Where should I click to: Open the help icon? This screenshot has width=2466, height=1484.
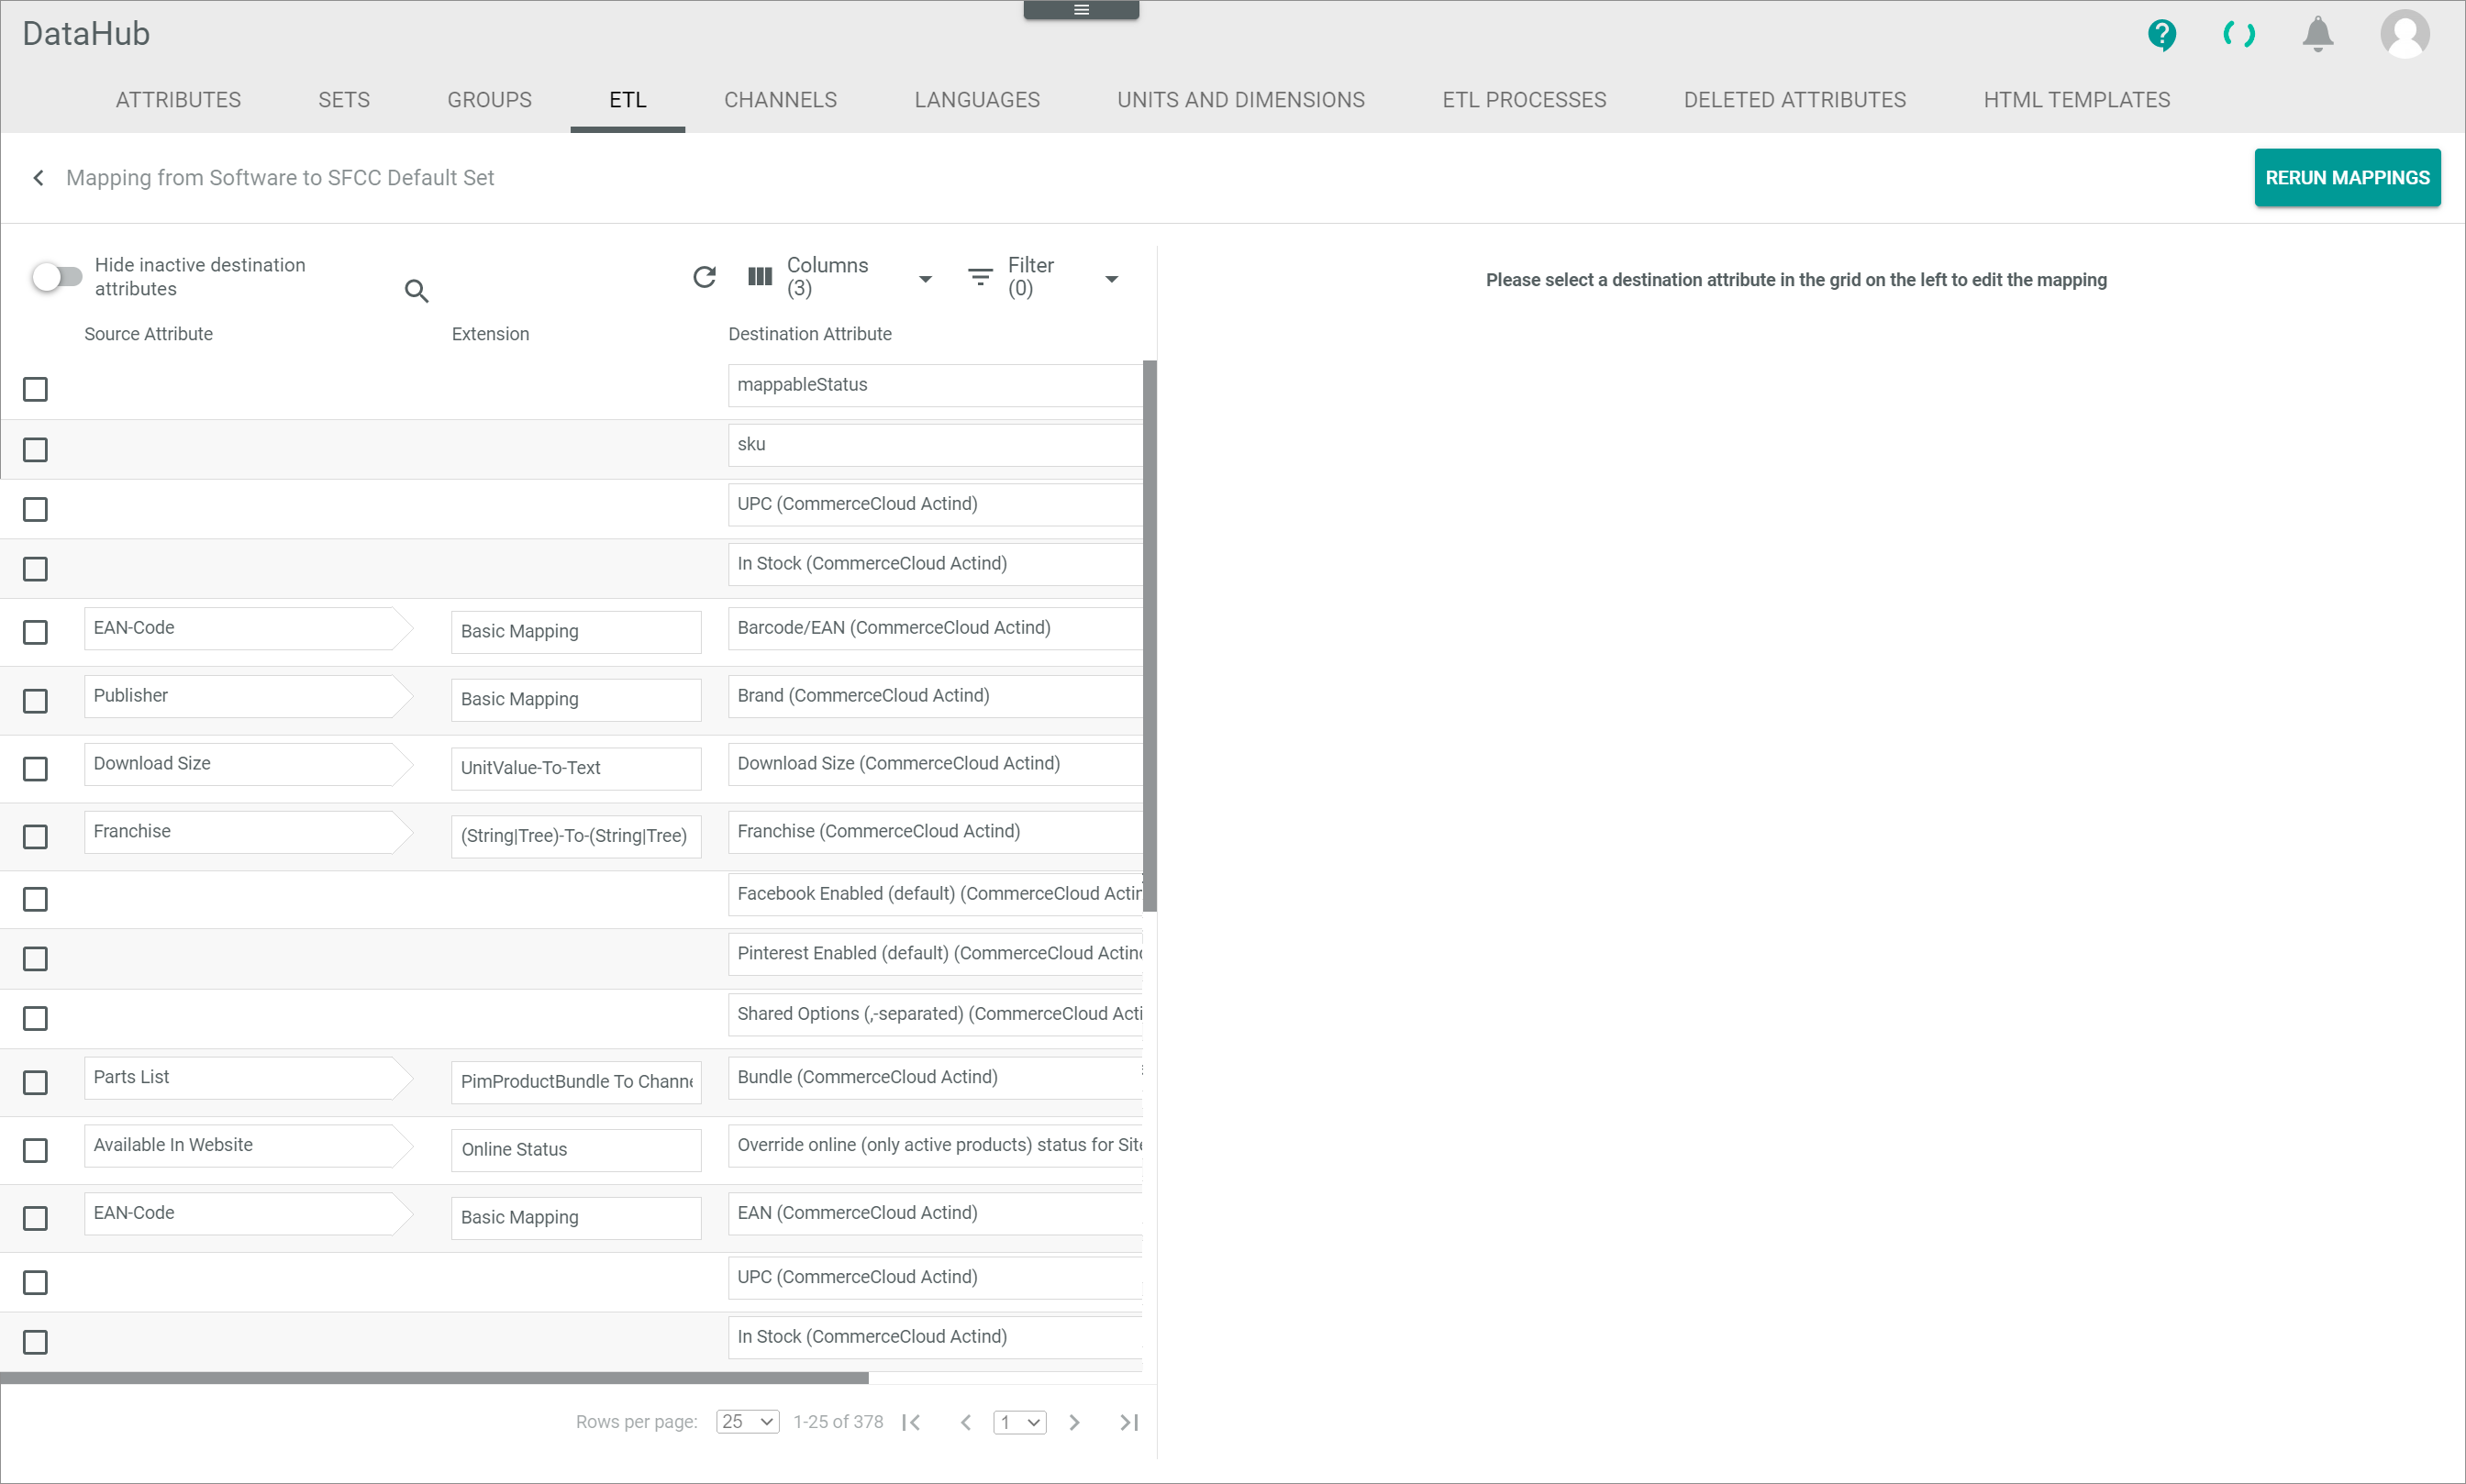[x=2161, y=35]
